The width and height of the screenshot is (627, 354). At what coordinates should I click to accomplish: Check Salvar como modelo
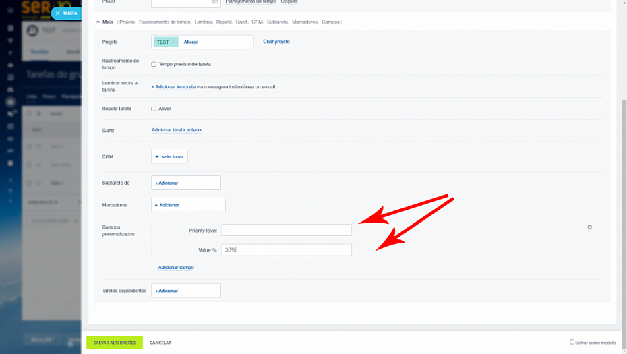coord(572,342)
